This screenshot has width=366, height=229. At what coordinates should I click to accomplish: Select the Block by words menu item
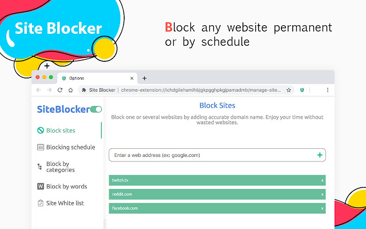pos(67,187)
